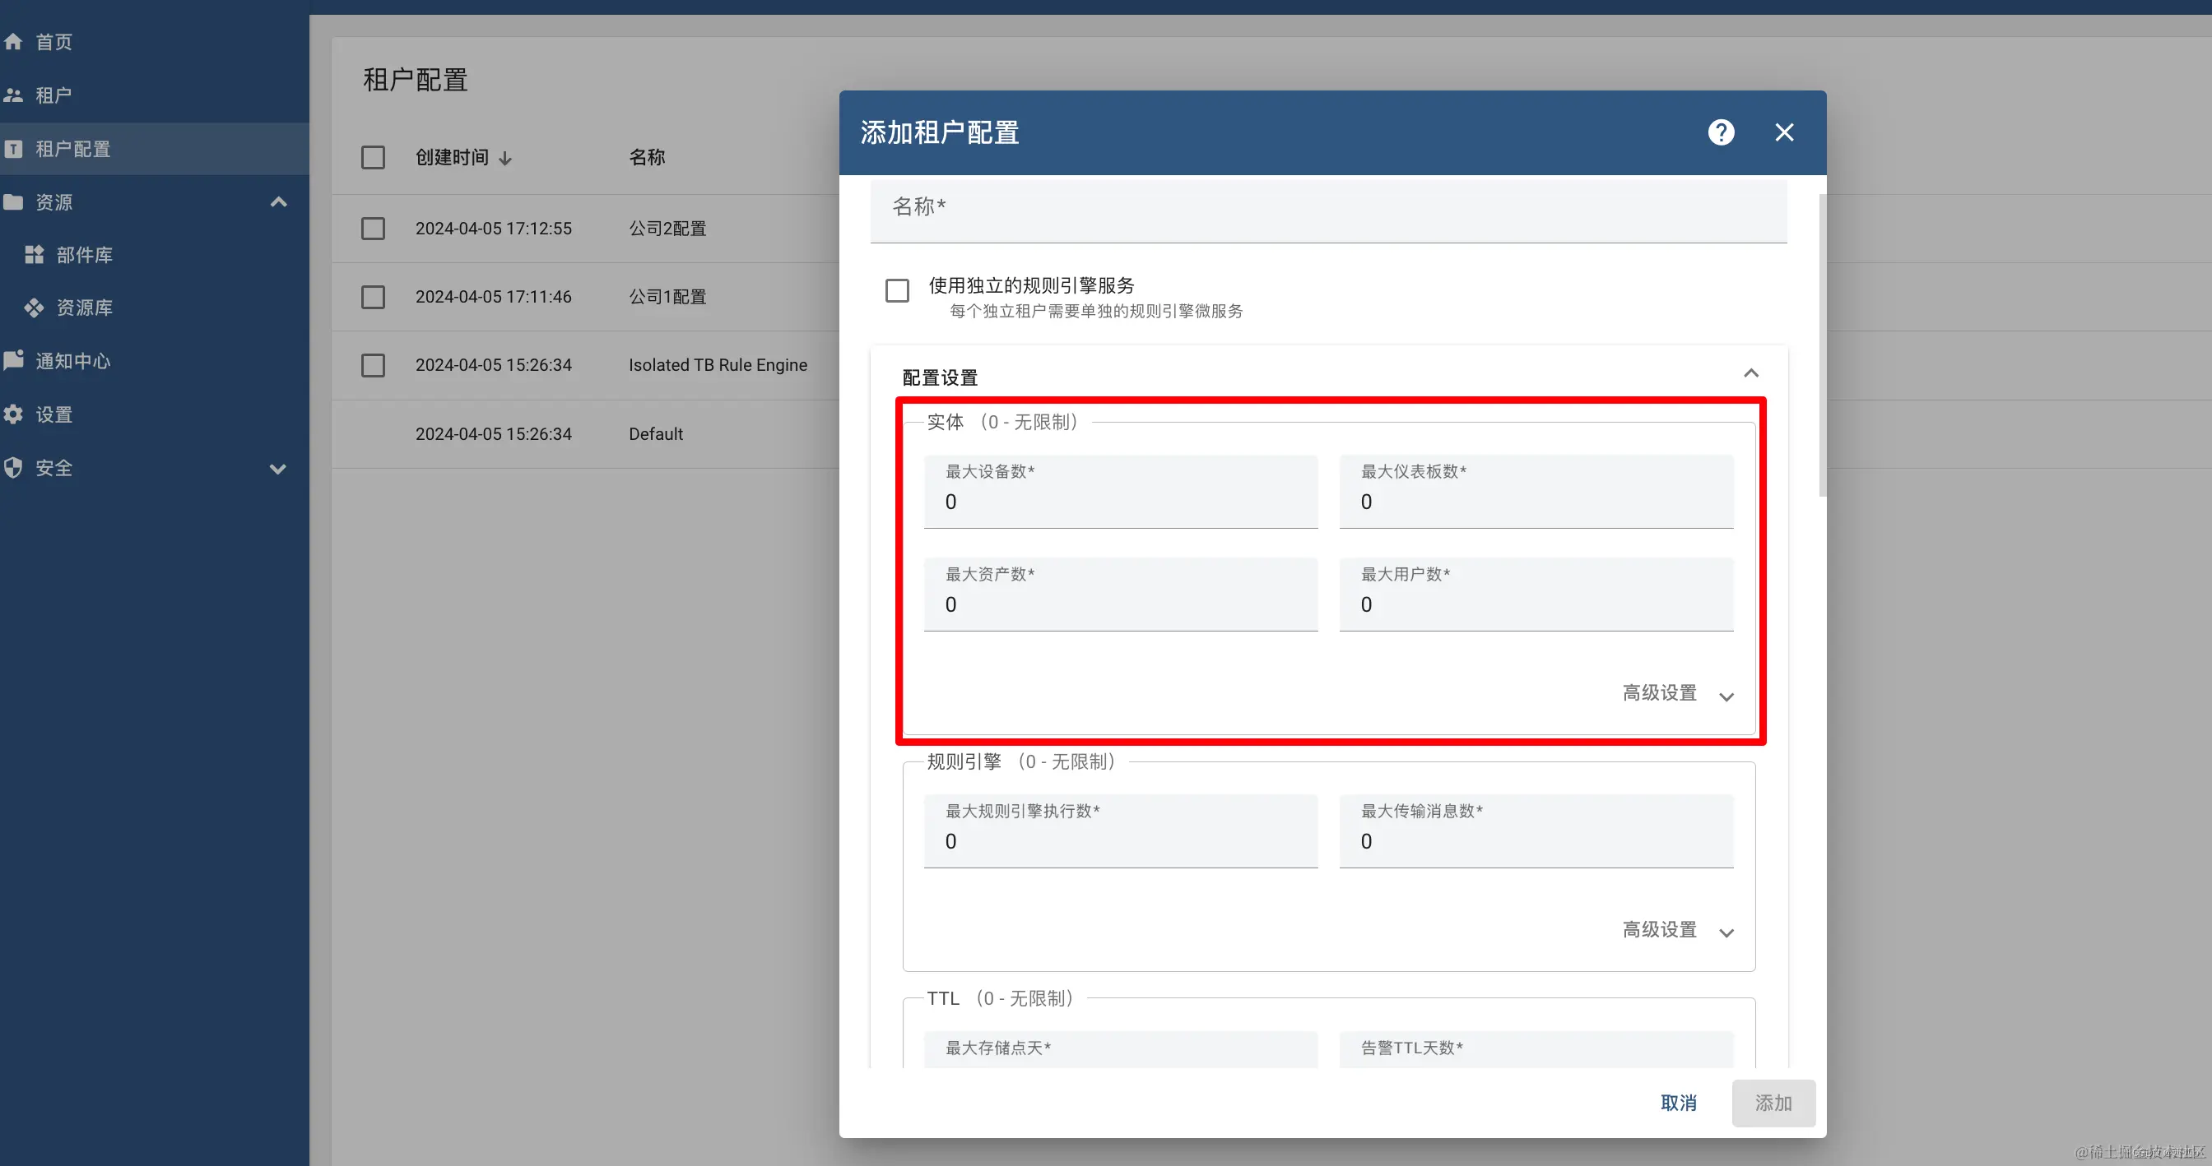
Task: Click the help question mark icon
Action: pos(1721,132)
